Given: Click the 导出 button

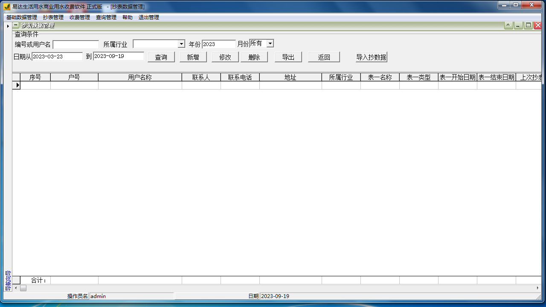Looking at the screenshot, I should 288,57.
